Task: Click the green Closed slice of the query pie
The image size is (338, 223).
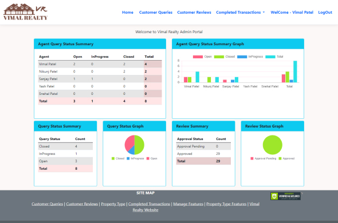Action: tap(139, 145)
